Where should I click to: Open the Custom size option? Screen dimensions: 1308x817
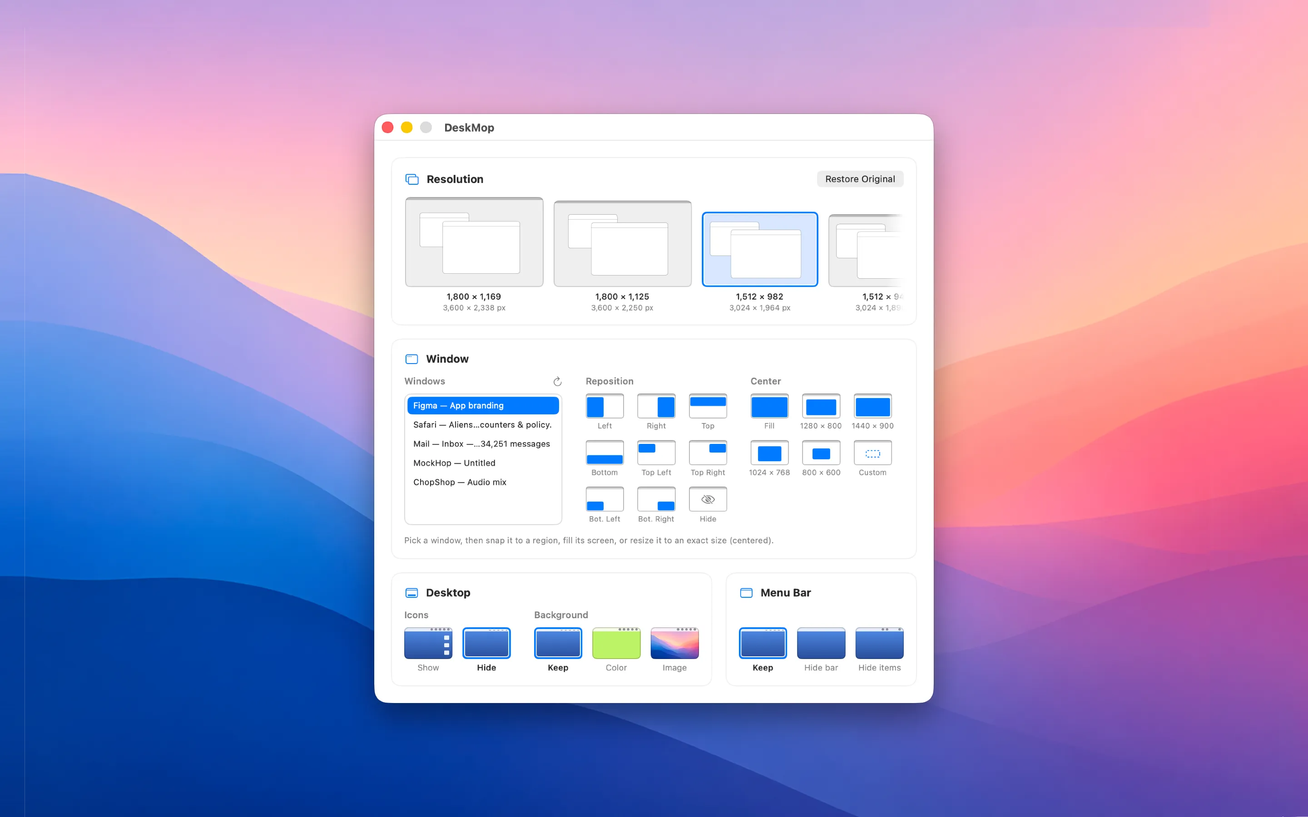872,453
